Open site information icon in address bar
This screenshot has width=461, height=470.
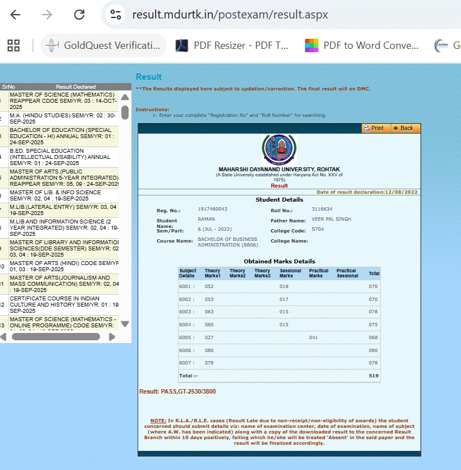pos(116,15)
